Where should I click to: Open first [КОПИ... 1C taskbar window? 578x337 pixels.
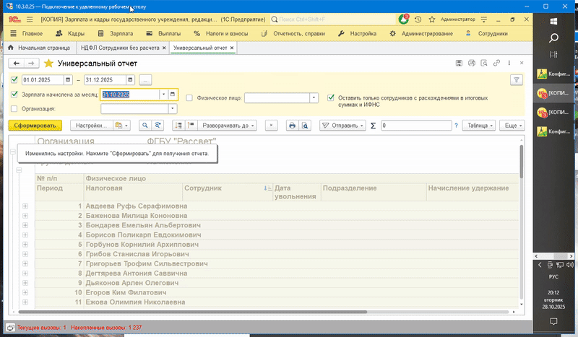point(553,93)
